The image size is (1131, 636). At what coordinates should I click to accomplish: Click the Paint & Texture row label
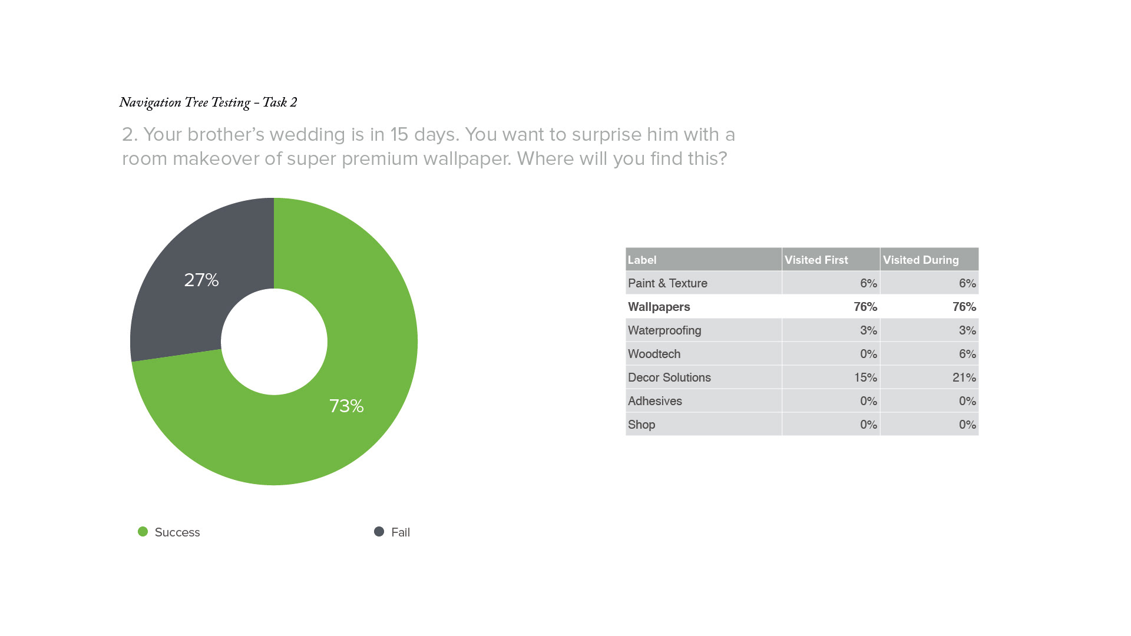click(x=667, y=283)
